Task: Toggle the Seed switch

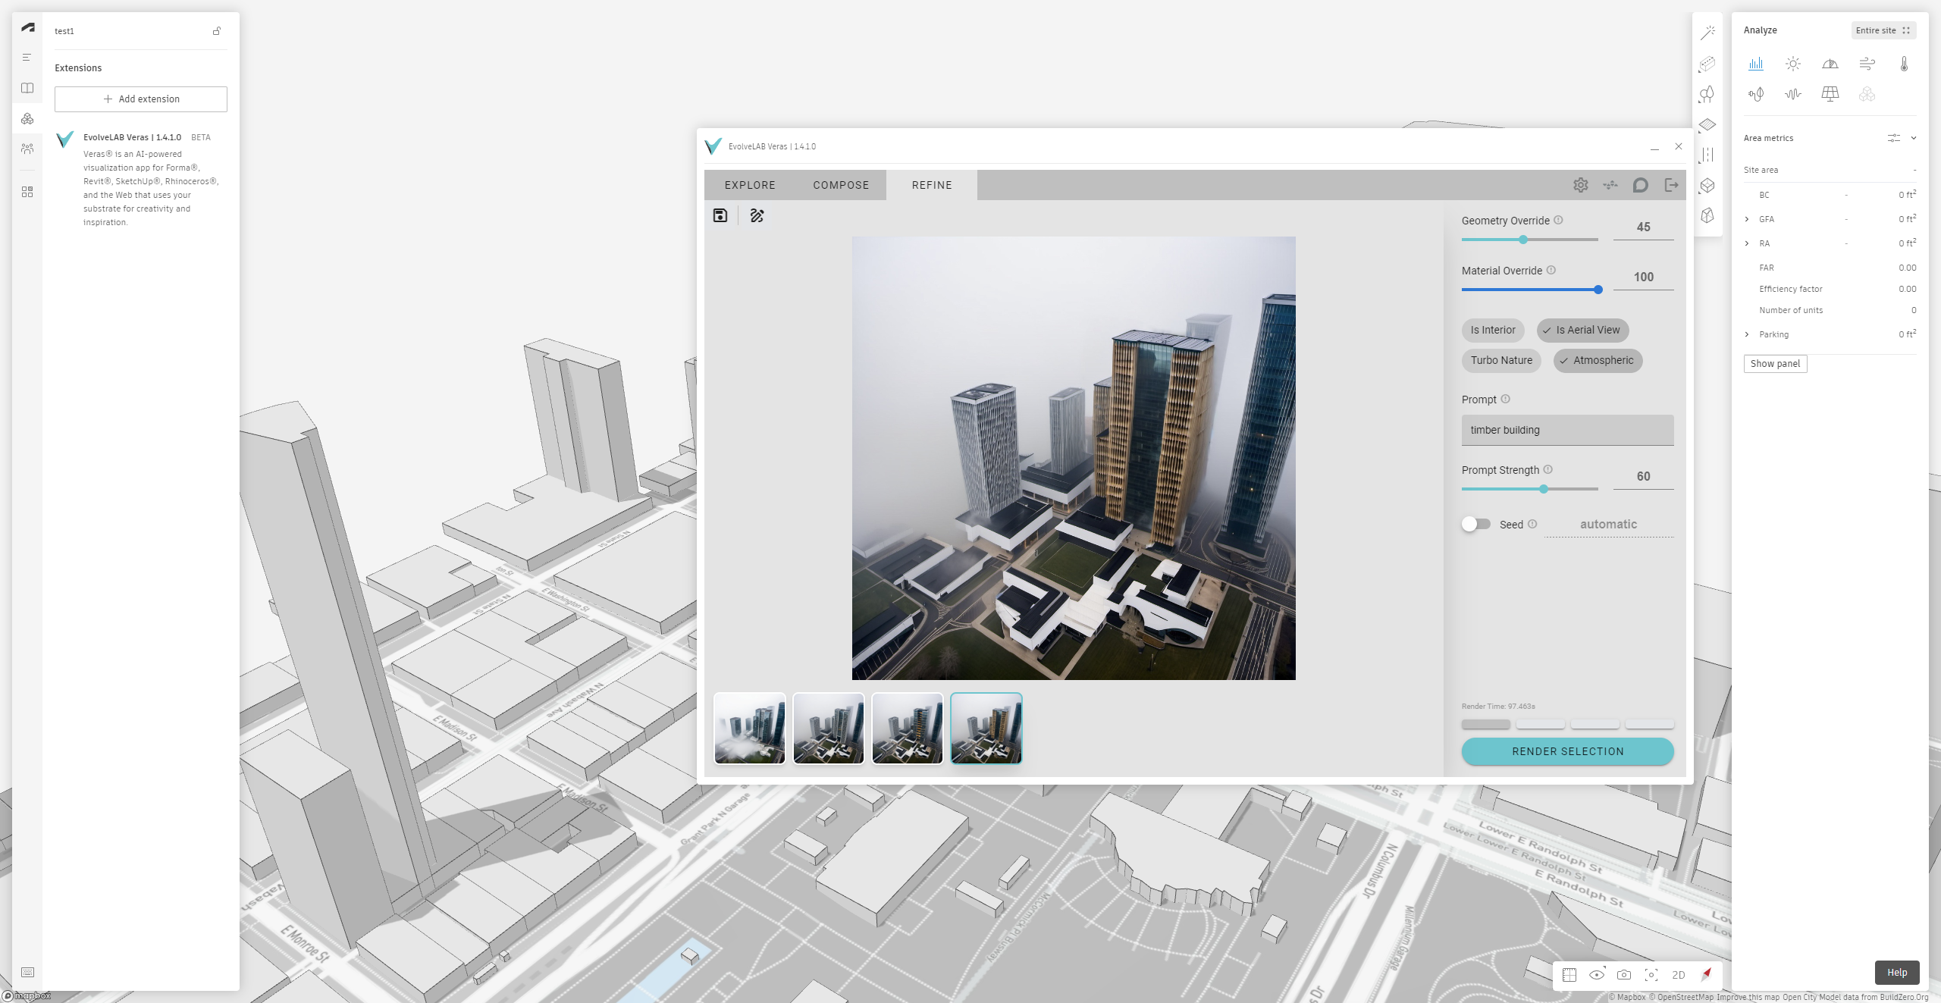Action: (1475, 524)
